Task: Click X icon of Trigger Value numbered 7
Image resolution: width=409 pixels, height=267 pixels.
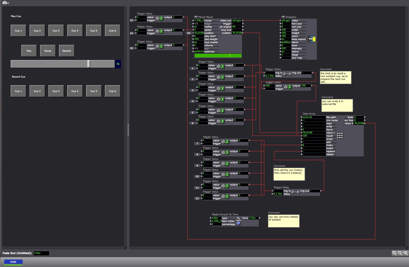Action: tap(227, 142)
